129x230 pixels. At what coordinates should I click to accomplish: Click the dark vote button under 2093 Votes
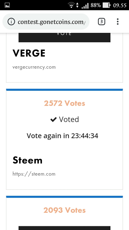(x=64, y=228)
